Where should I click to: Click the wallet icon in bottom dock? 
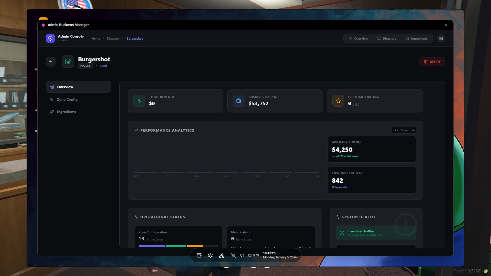coord(199,255)
